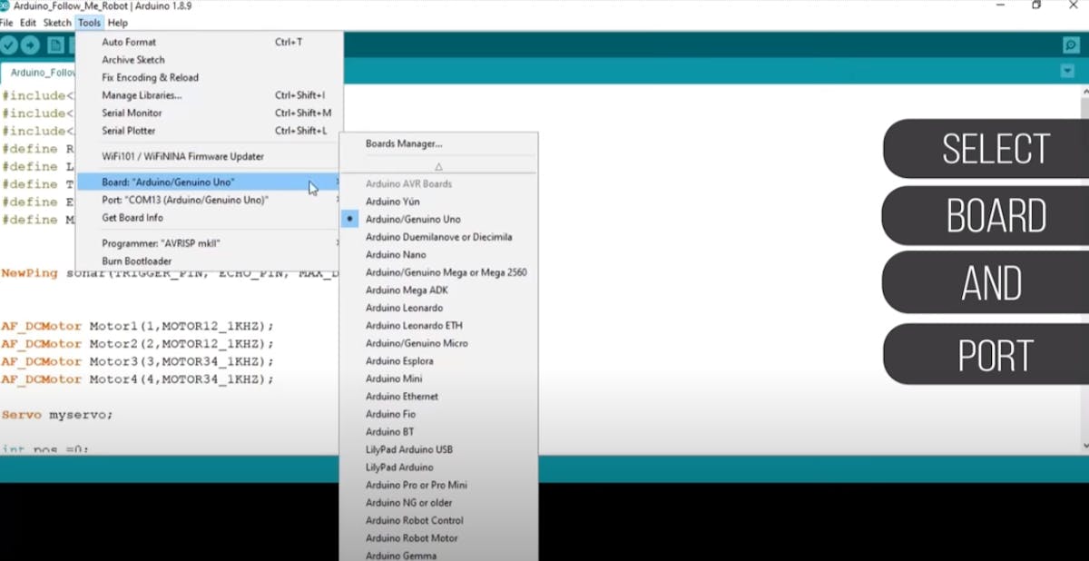The image size is (1089, 561).
Task: Choose LilyPad Arduino board
Action: point(439,467)
